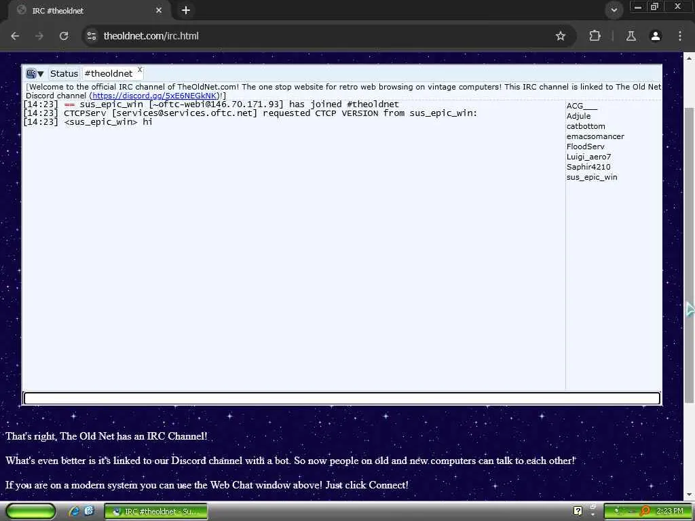Select user Luigi_aero7 in the nick list
The image size is (695, 521).
pos(588,157)
